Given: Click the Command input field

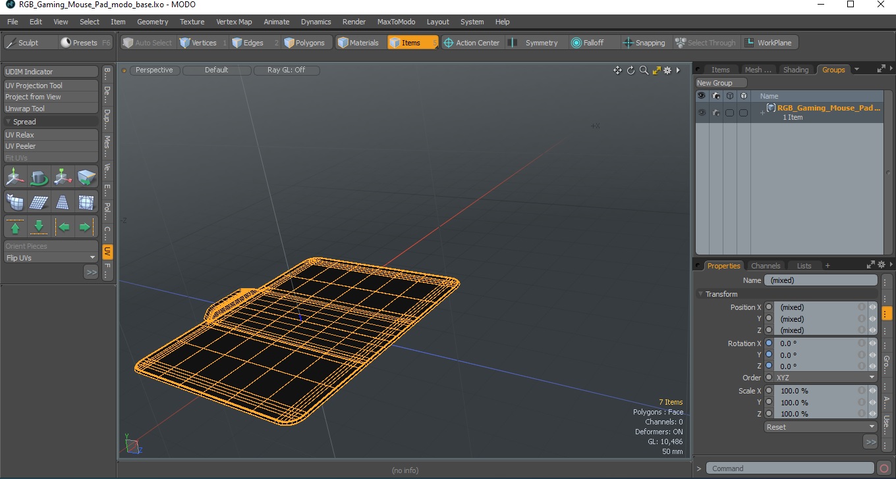Looking at the screenshot, I should tap(791, 468).
